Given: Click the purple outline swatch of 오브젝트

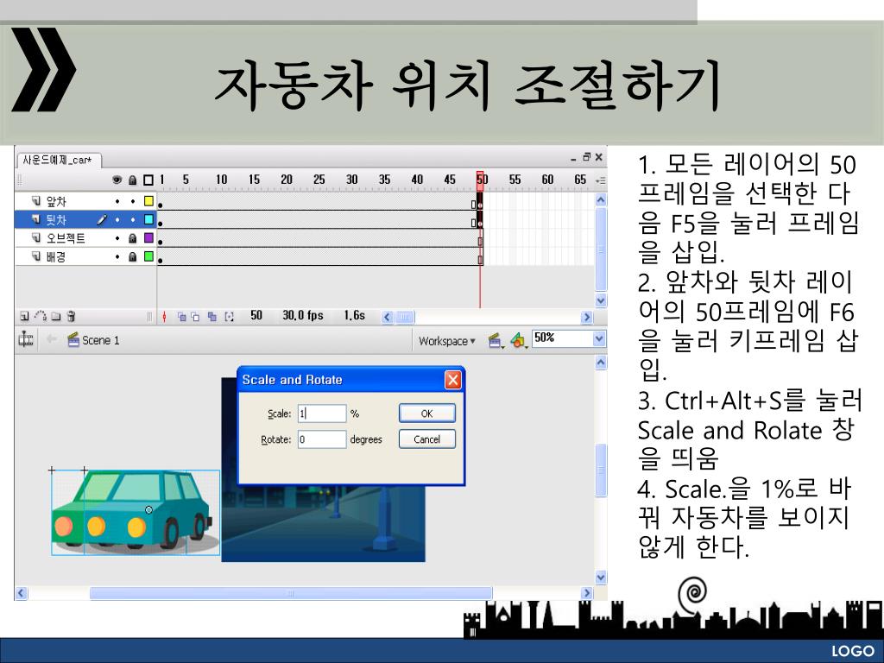Looking at the screenshot, I should pos(148,238).
